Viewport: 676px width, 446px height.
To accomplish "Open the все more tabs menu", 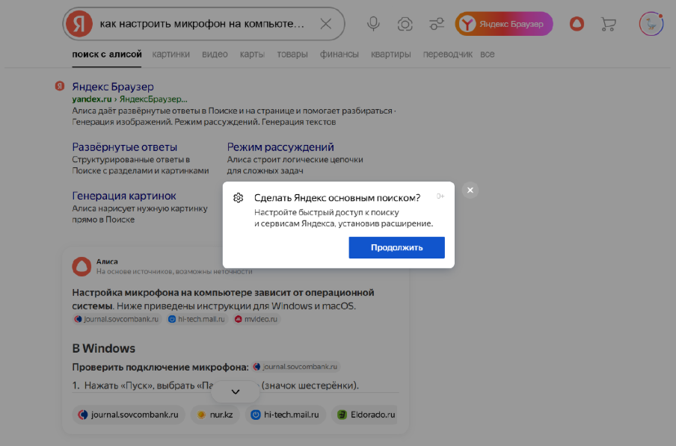I will [488, 54].
